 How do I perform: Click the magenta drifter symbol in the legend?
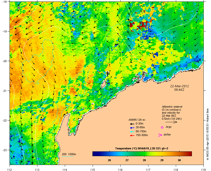(160, 135)
